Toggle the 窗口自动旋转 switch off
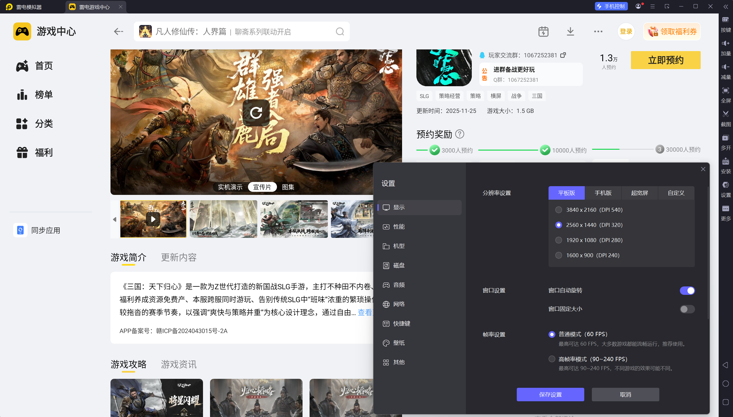 687,290
